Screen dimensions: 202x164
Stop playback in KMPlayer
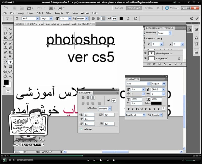114,160
